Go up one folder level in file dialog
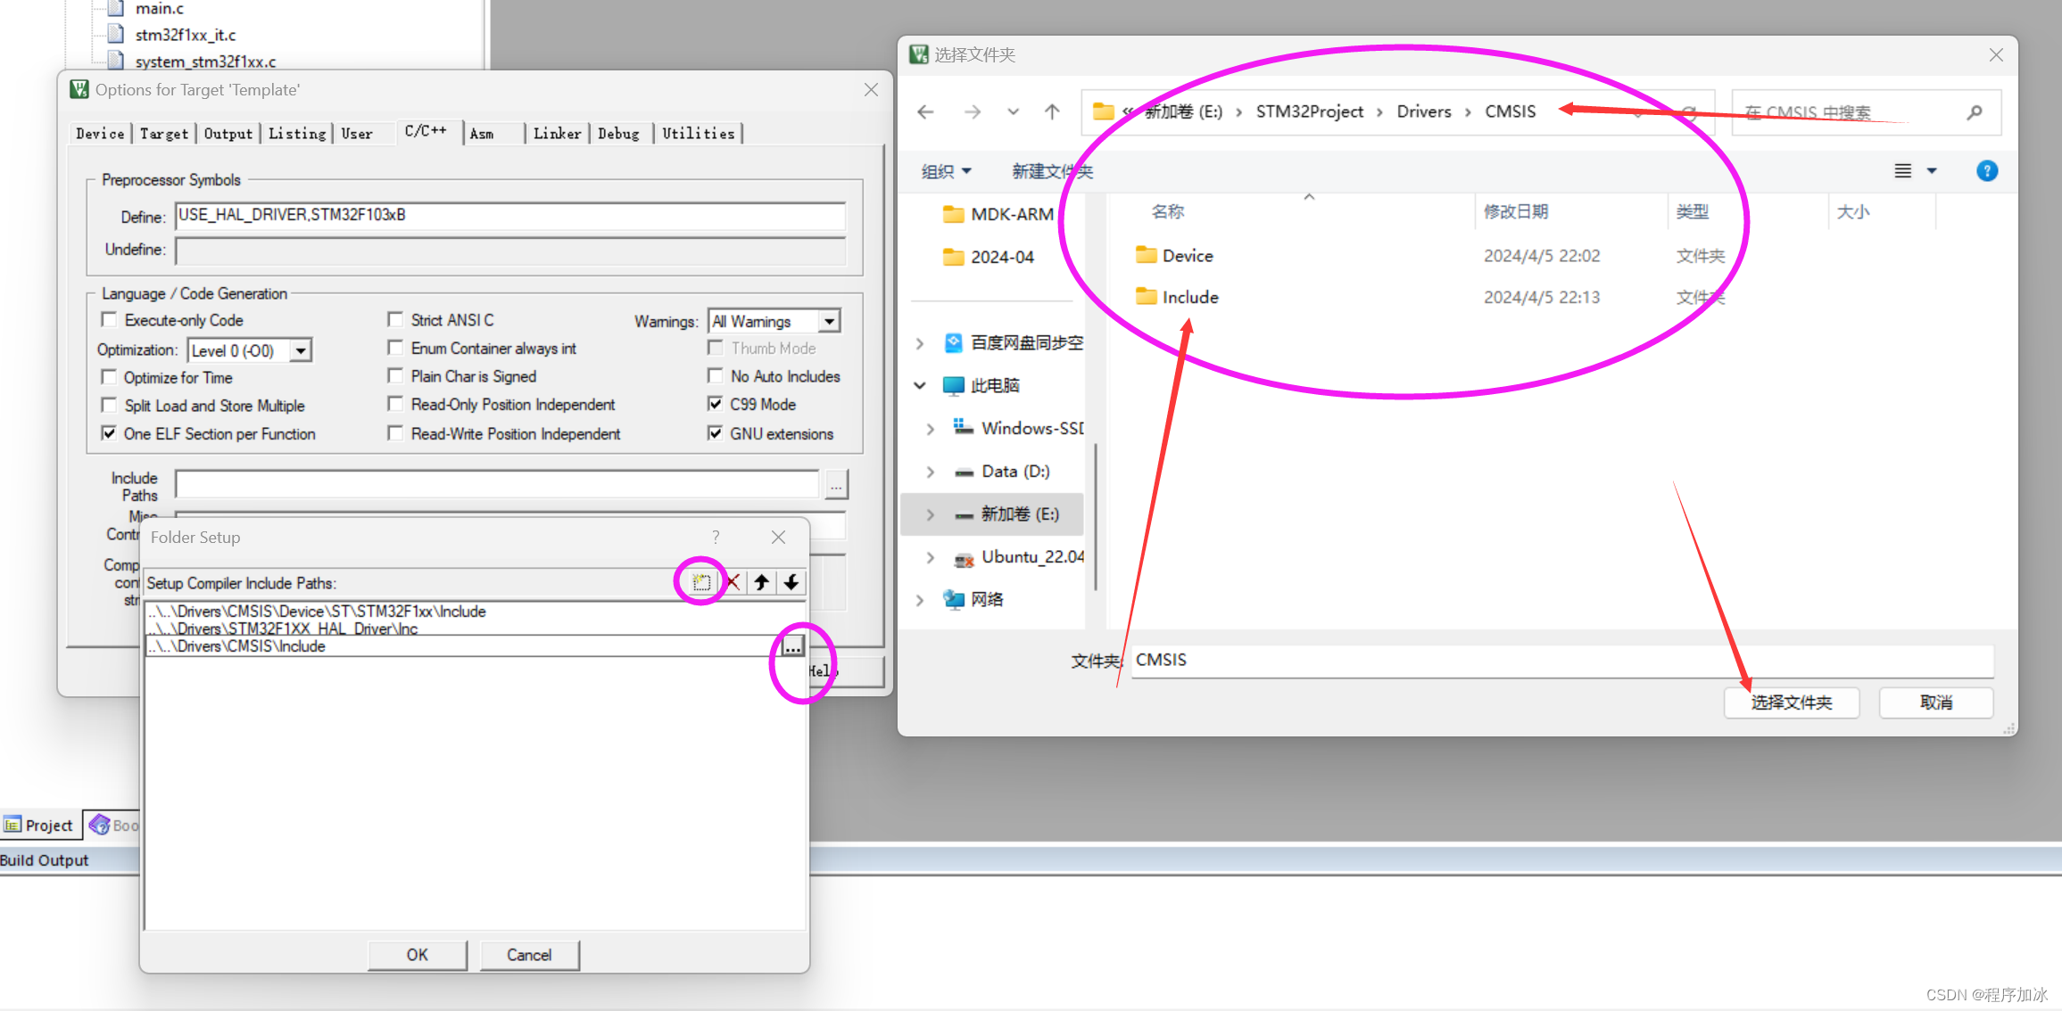This screenshot has height=1011, width=2062. pos(1052,111)
